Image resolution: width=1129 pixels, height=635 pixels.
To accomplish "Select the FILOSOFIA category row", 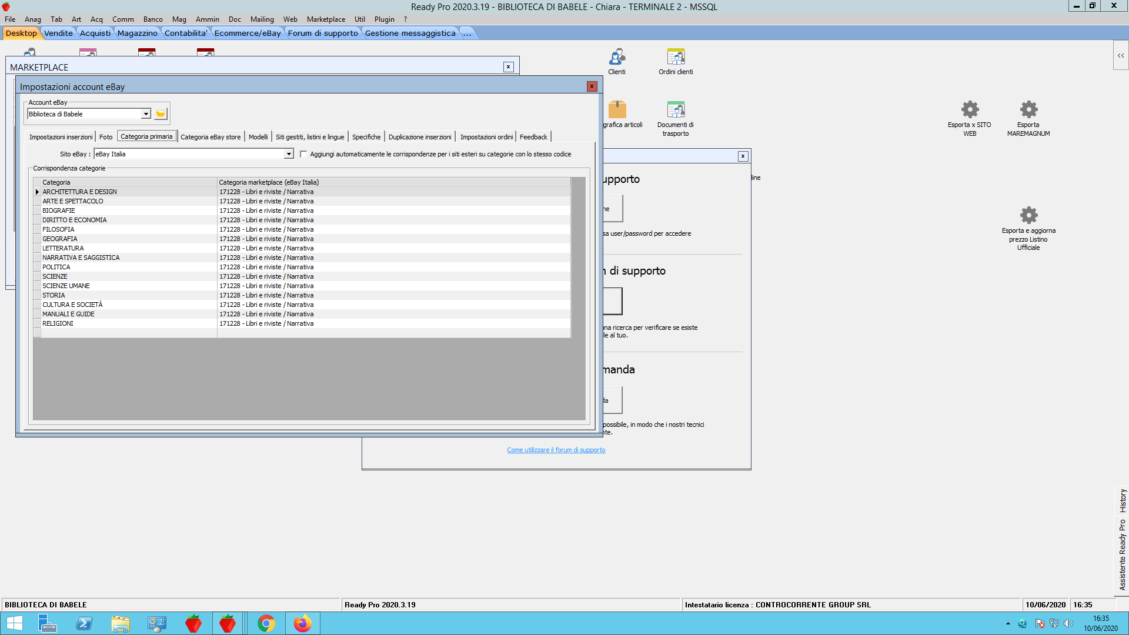I will [302, 229].
